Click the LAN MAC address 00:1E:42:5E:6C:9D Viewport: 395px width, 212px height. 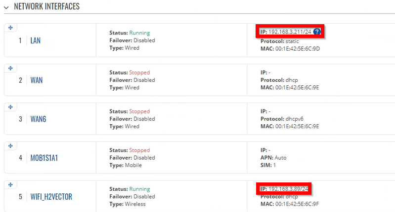298,48
